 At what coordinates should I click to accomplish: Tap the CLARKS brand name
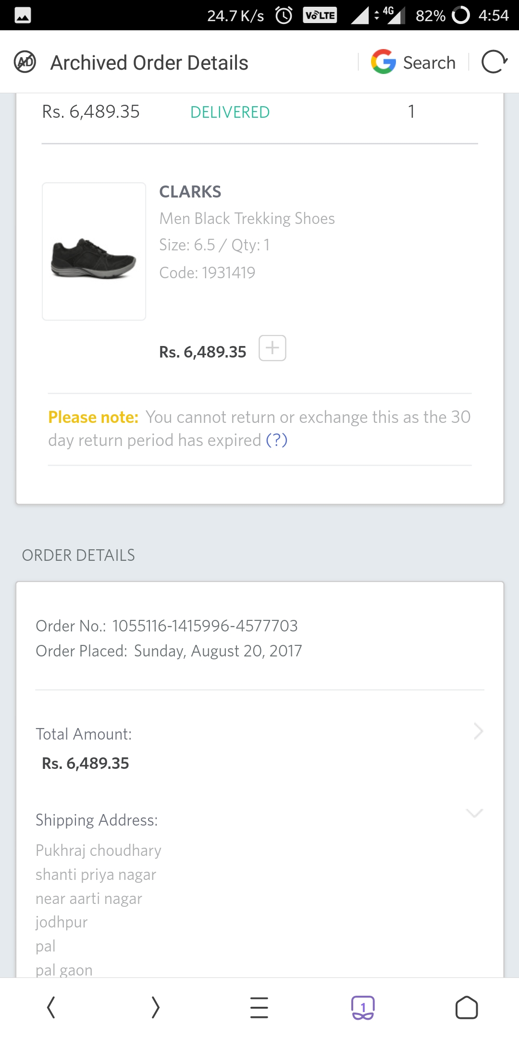(x=190, y=192)
